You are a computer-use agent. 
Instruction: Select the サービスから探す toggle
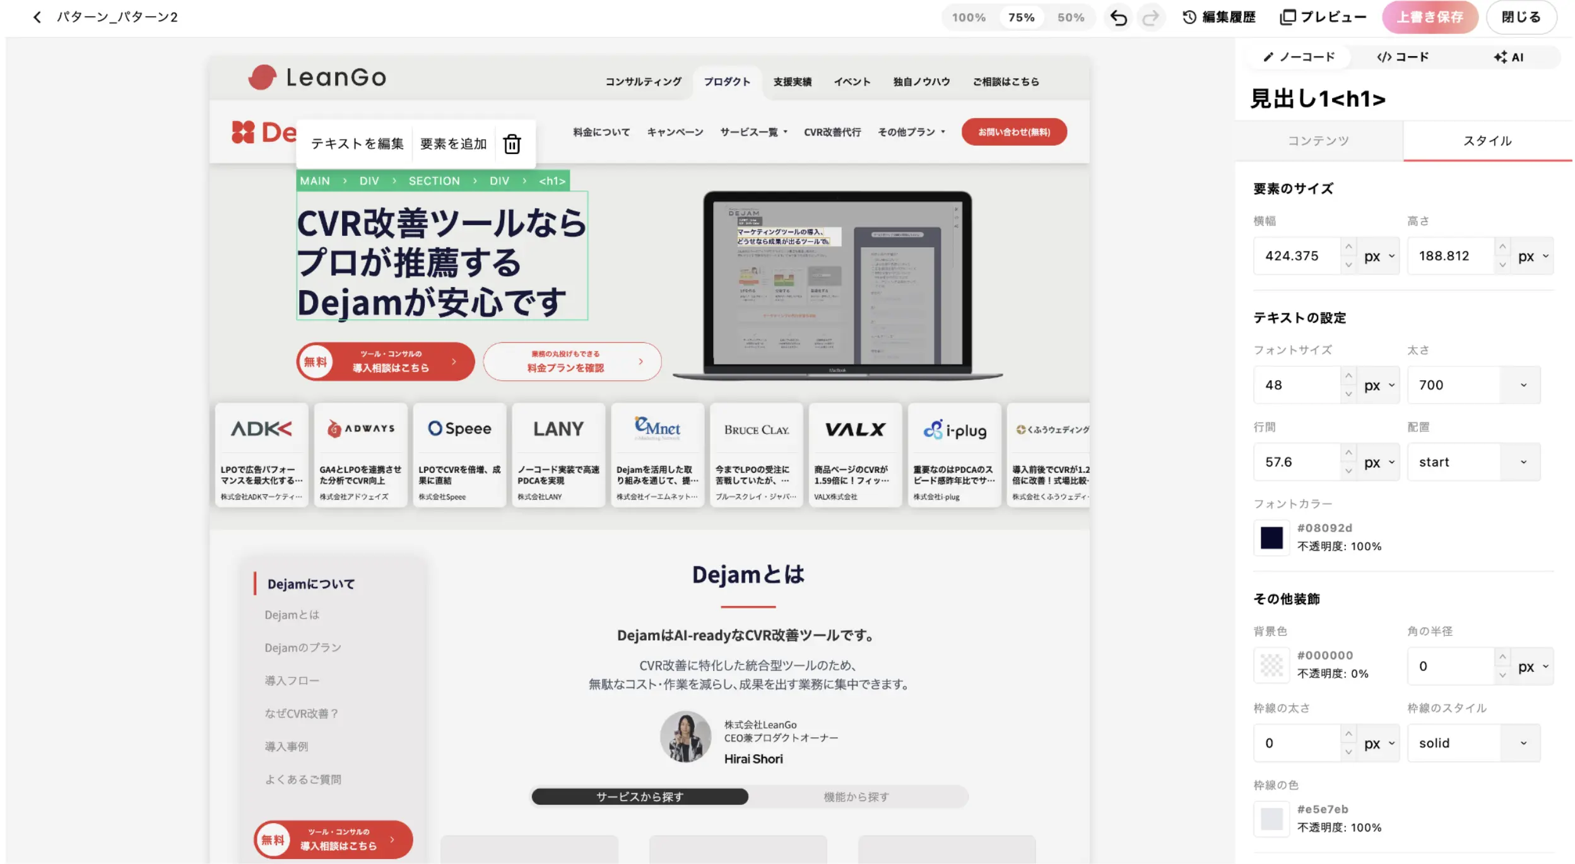click(640, 797)
